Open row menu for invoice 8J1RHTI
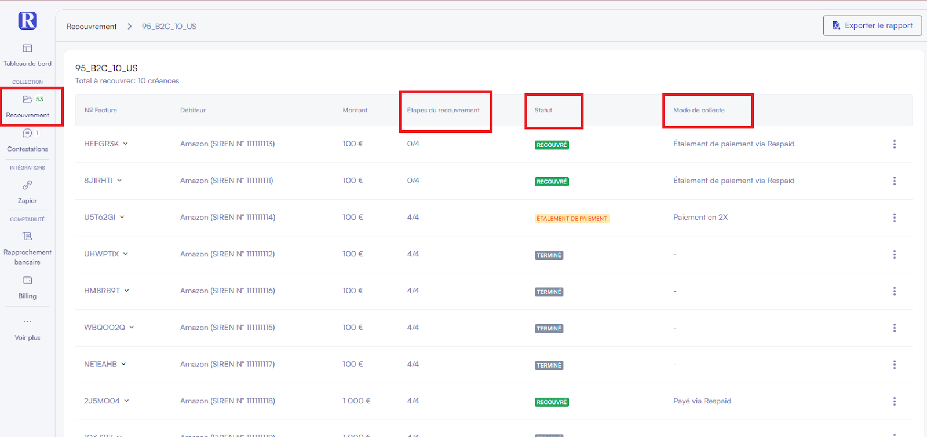Image resolution: width=927 pixels, height=437 pixels. (x=895, y=181)
